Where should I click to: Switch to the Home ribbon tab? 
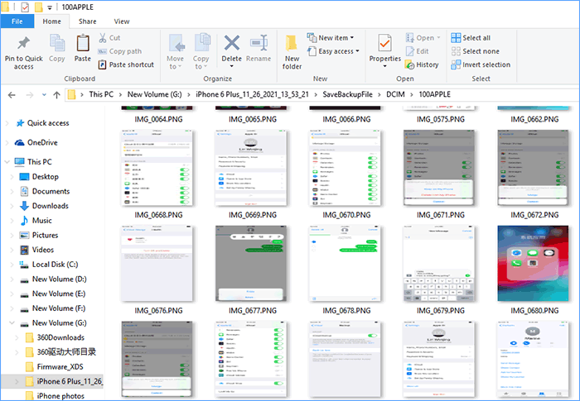coord(51,21)
